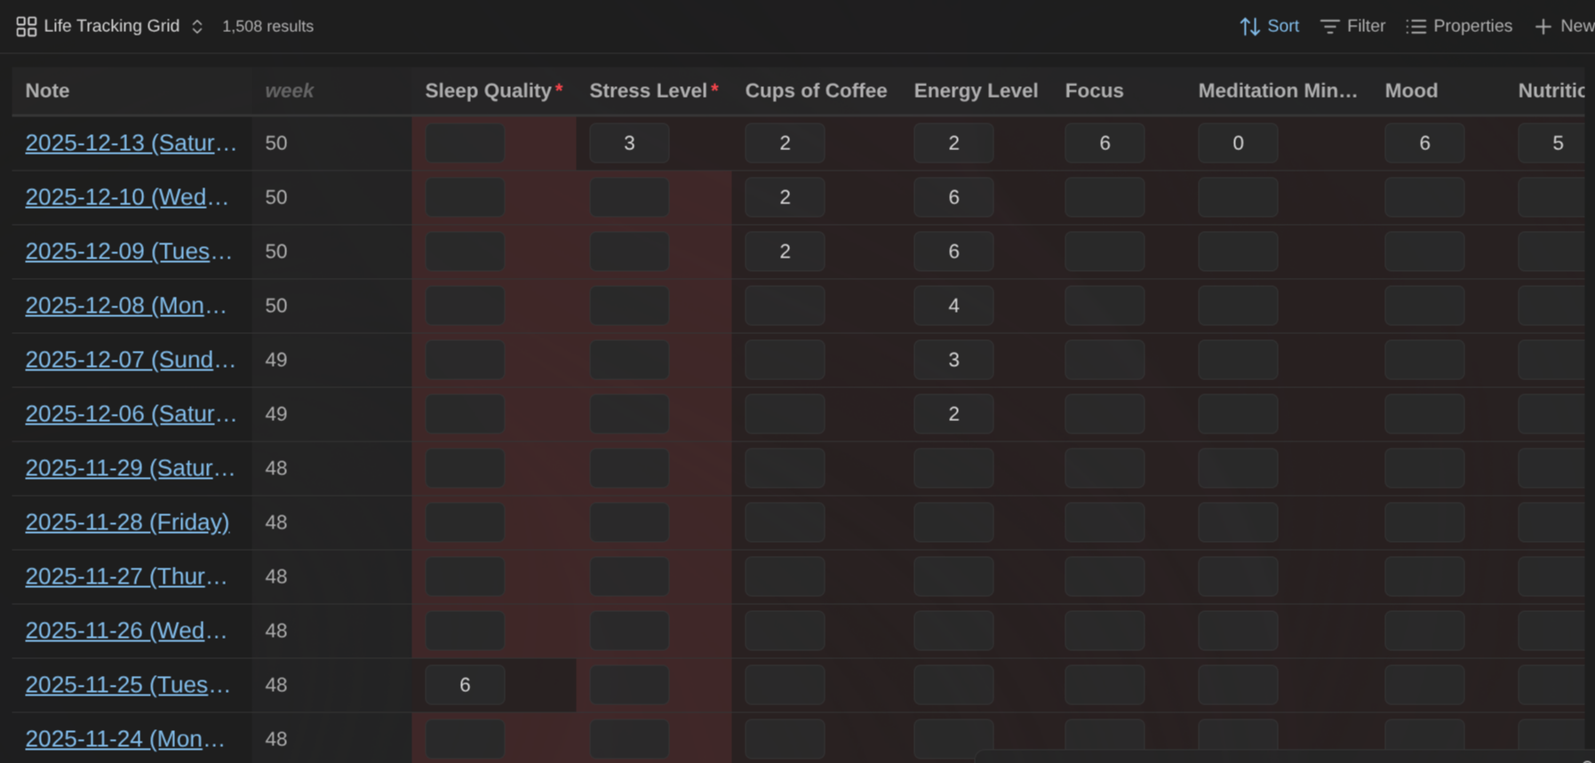Click the 1,508 results count
This screenshot has height=763, width=1595.
267,27
